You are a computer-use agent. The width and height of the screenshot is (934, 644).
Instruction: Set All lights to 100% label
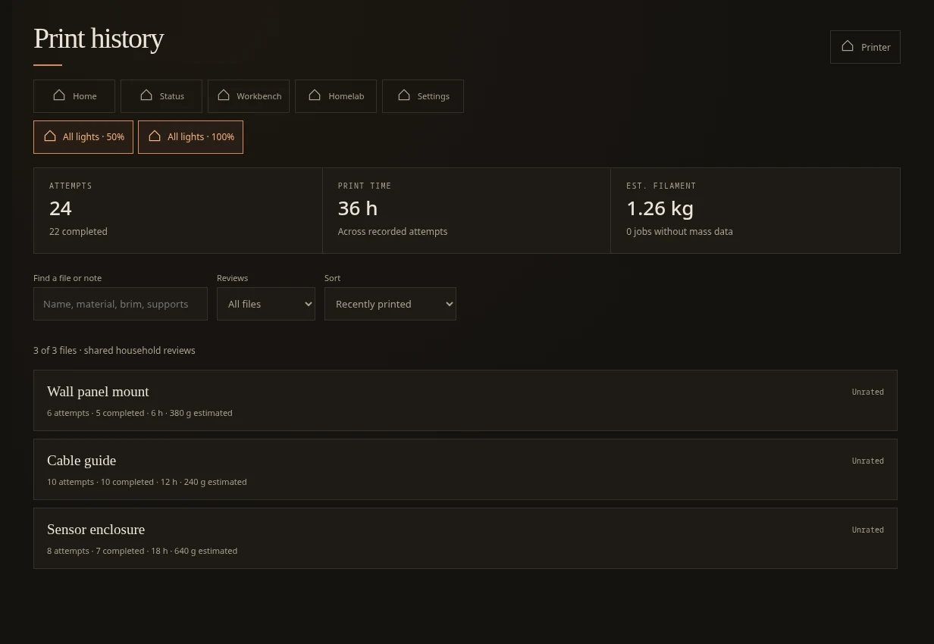[201, 137]
